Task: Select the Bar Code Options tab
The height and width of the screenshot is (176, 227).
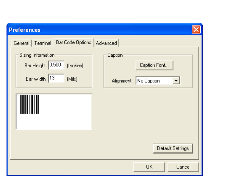Action: 73,42
